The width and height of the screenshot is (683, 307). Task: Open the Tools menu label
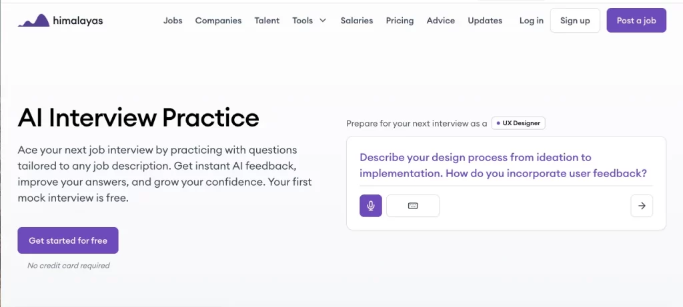click(x=303, y=21)
